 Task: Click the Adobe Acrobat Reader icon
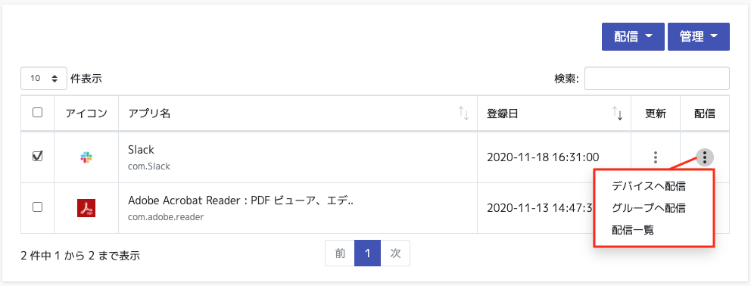click(x=86, y=208)
